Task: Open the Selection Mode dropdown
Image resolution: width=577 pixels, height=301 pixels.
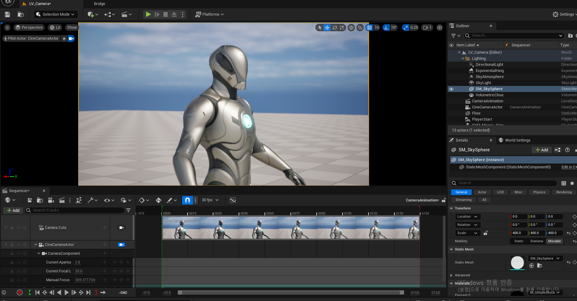Action: tap(56, 14)
